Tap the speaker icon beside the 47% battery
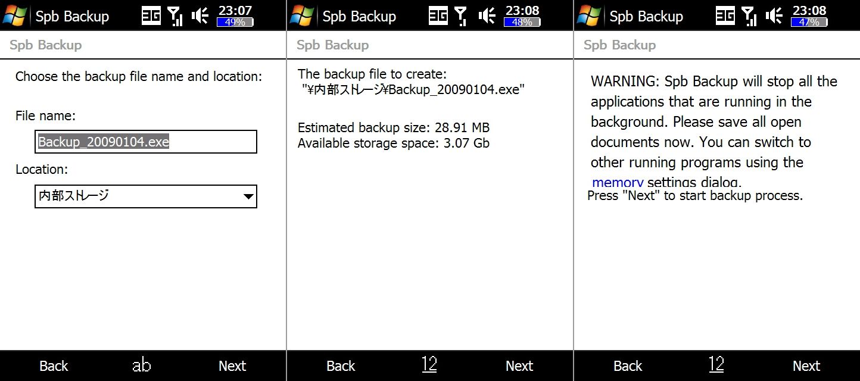Image resolution: width=860 pixels, height=381 pixels. click(x=774, y=16)
